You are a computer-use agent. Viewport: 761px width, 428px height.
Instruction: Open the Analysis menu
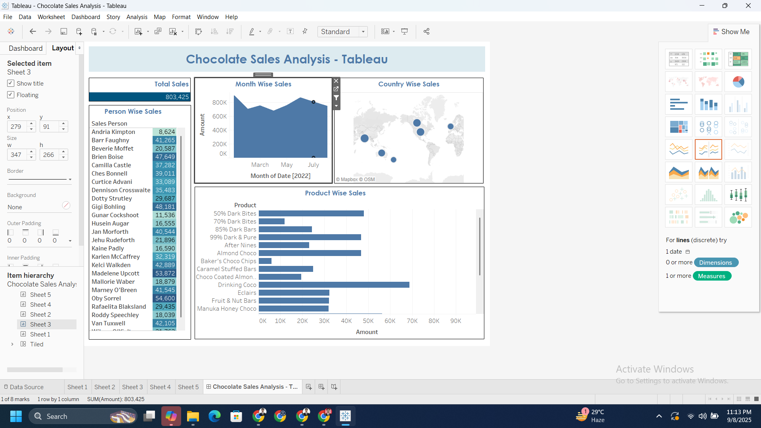(137, 17)
